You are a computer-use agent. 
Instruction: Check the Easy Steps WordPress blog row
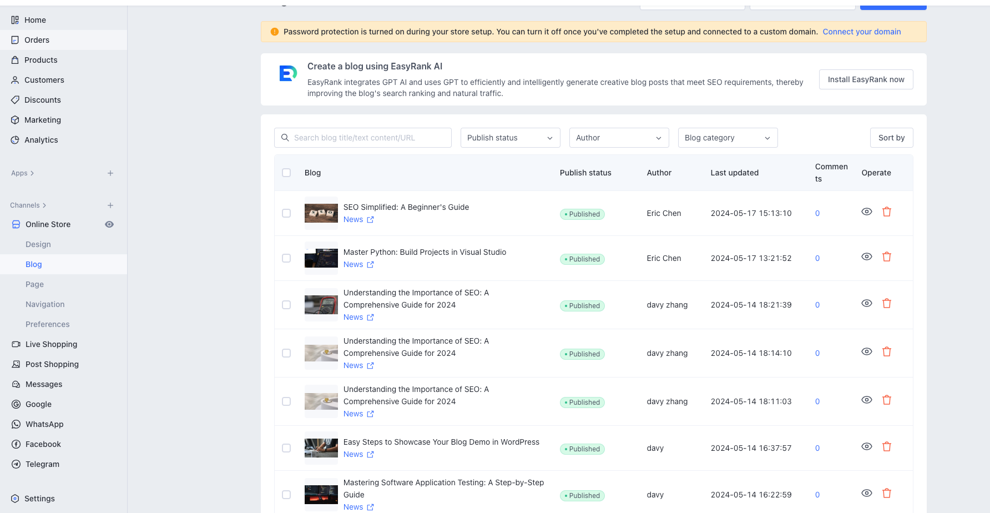coord(286,448)
